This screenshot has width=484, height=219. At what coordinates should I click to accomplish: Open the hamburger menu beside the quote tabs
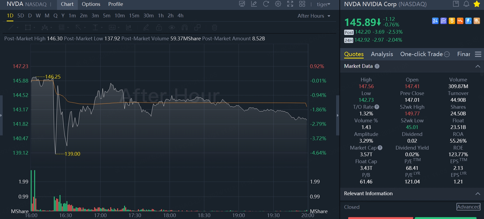478,54
